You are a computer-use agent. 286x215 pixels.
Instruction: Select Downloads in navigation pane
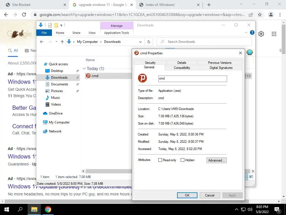point(59,78)
